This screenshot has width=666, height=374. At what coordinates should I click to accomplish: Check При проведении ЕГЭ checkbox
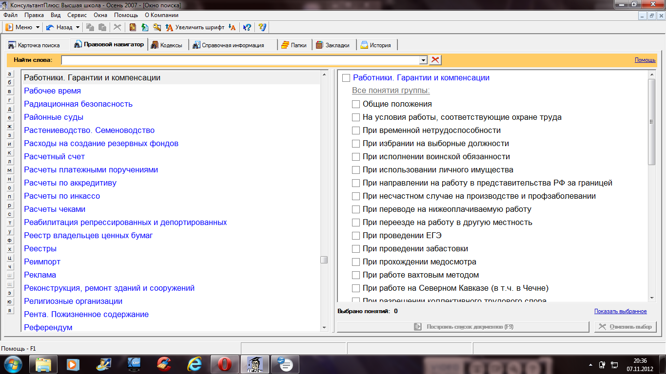tap(356, 236)
